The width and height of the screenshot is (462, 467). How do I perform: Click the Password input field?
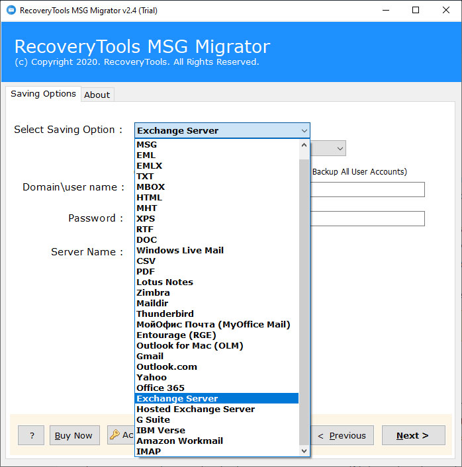367,218
